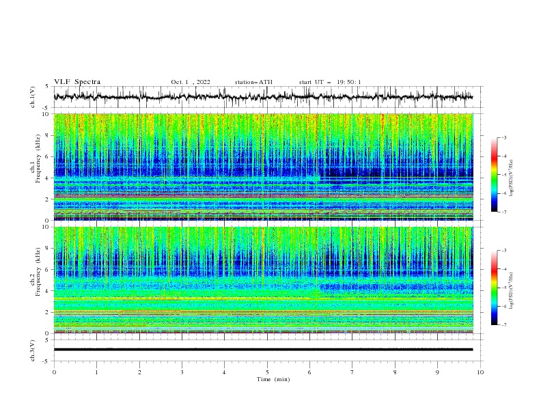Image resolution: width=541 pixels, height=418 pixels.
Task: Click the time axis tick label "4"
Action: click(x=224, y=372)
